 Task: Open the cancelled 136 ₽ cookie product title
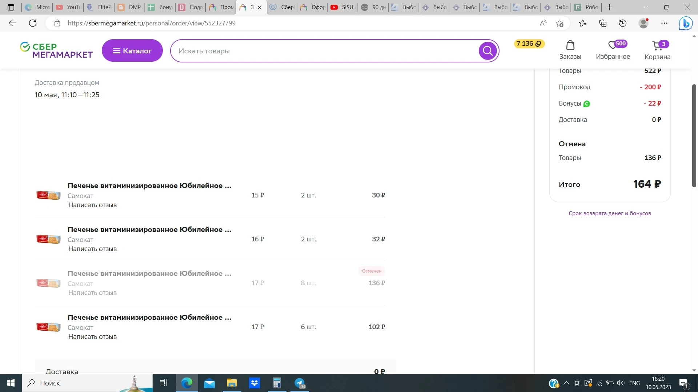point(149,273)
